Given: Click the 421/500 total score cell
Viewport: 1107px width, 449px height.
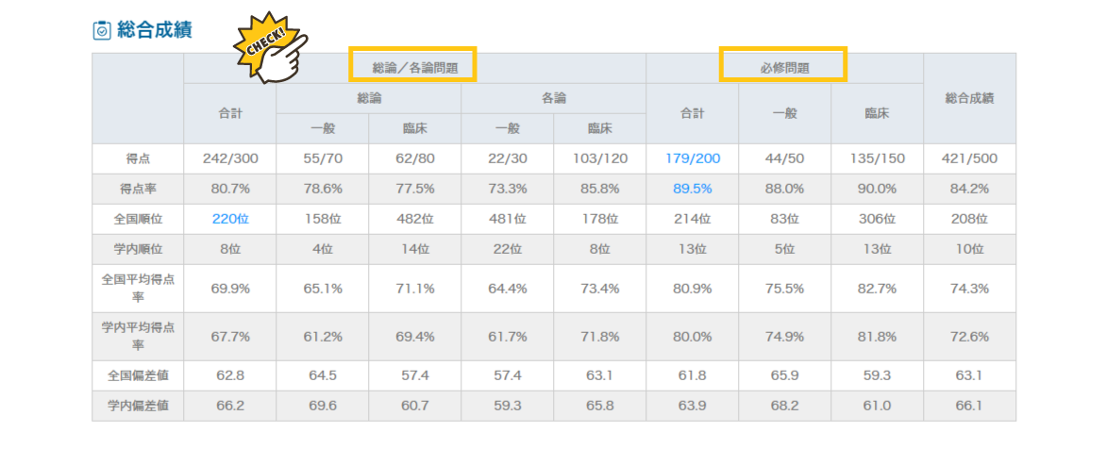Looking at the screenshot, I should 969,158.
